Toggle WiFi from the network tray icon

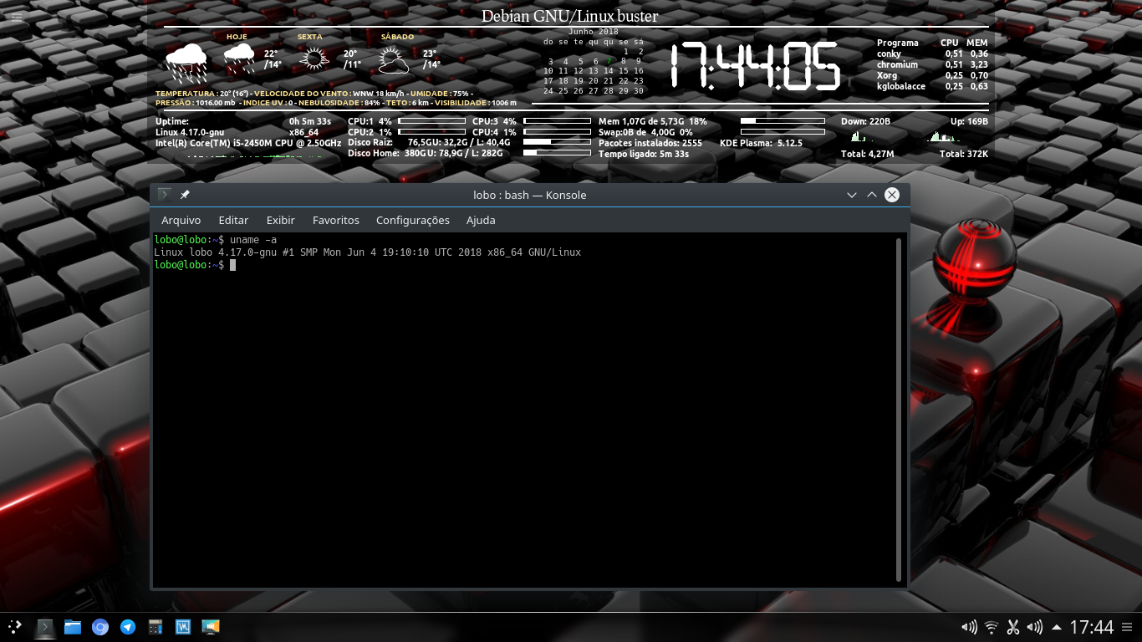[991, 627]
